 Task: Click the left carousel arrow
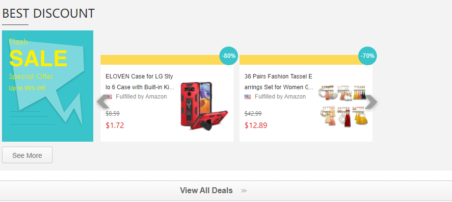(x=103, y=102)
